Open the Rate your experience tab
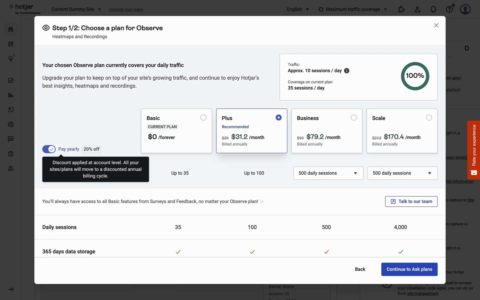This screenshot has height=300, width=480. (x=473, y=150)
